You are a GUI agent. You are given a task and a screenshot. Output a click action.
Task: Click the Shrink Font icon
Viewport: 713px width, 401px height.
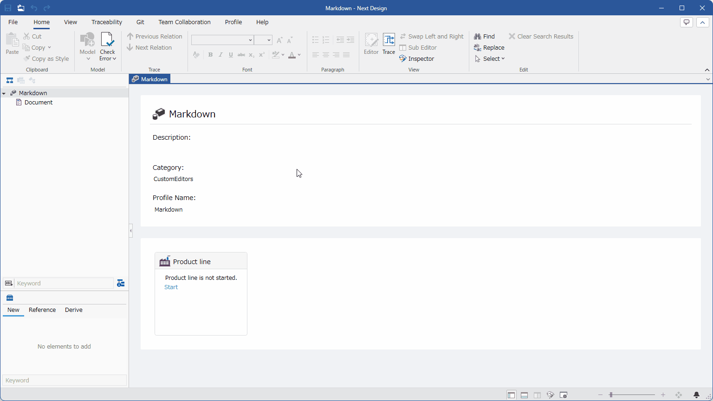(x=290, y=40)
